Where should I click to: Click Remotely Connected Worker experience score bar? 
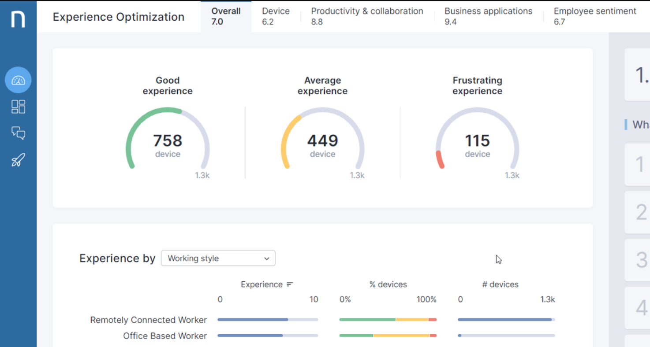(x=268, y=320)
